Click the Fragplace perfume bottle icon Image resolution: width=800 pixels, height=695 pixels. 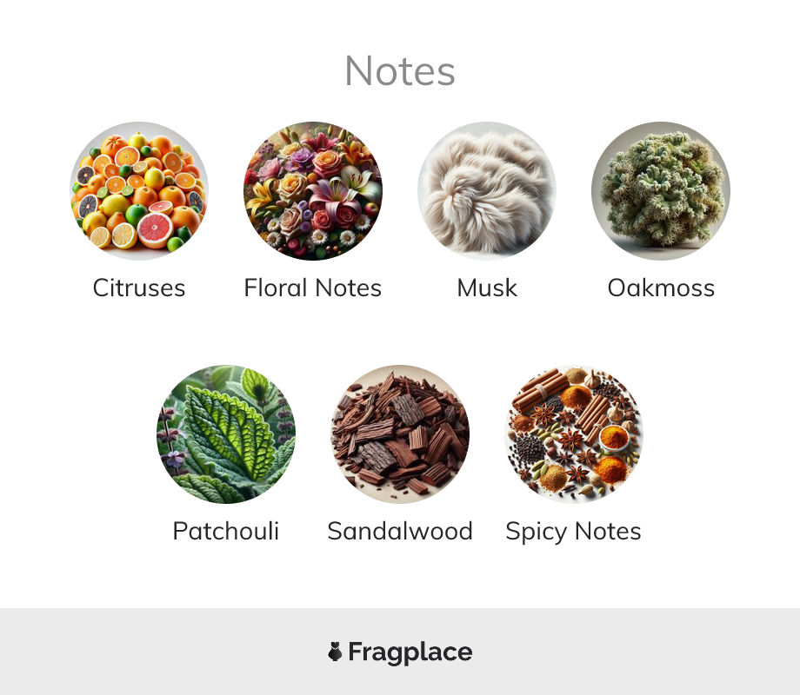coord(335,652)
